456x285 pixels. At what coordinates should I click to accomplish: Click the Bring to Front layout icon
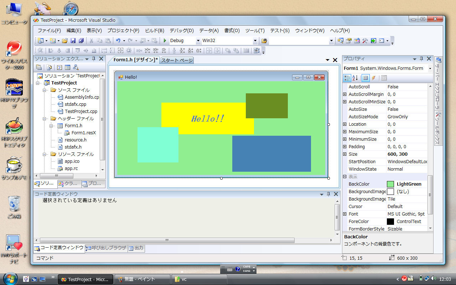(x=228, y=51)
